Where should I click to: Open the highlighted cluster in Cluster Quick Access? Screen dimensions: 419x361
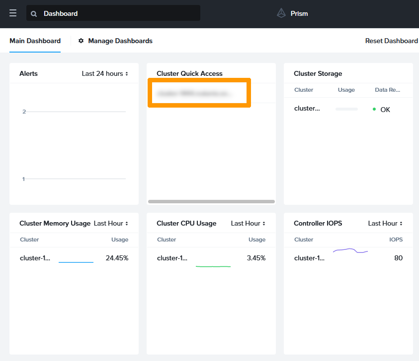[x=199, y=92]
